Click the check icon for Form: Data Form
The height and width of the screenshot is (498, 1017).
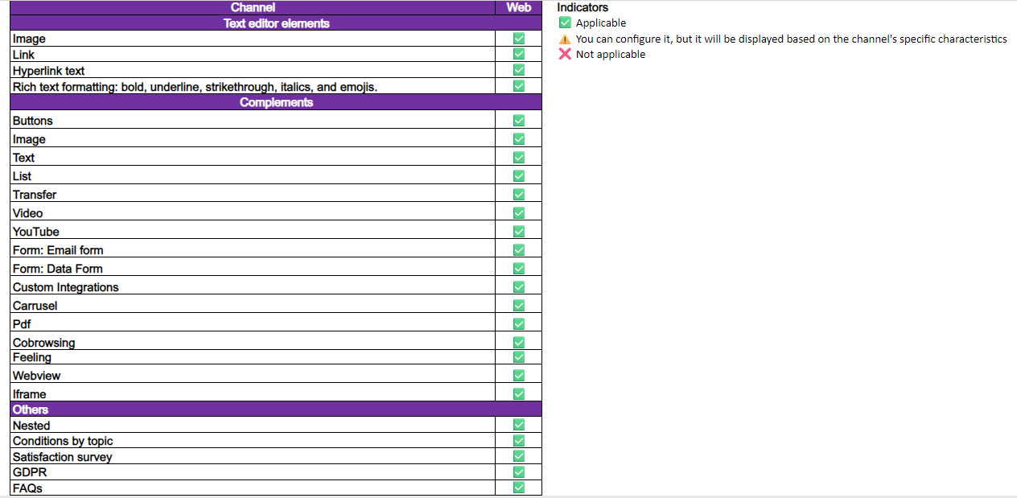pos(519,269)
